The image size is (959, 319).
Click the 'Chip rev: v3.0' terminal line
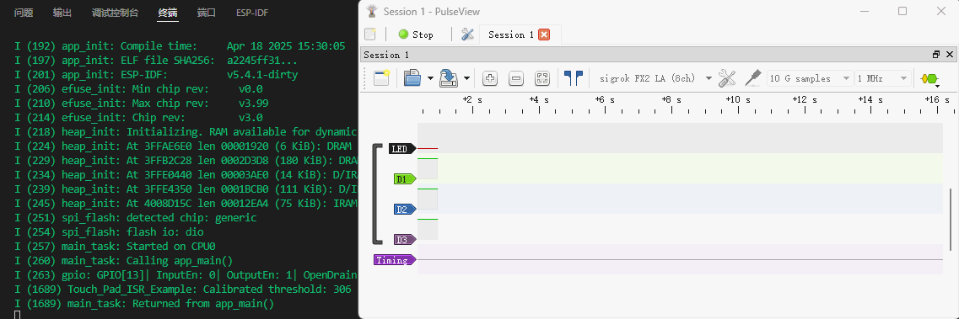(138, 117)
